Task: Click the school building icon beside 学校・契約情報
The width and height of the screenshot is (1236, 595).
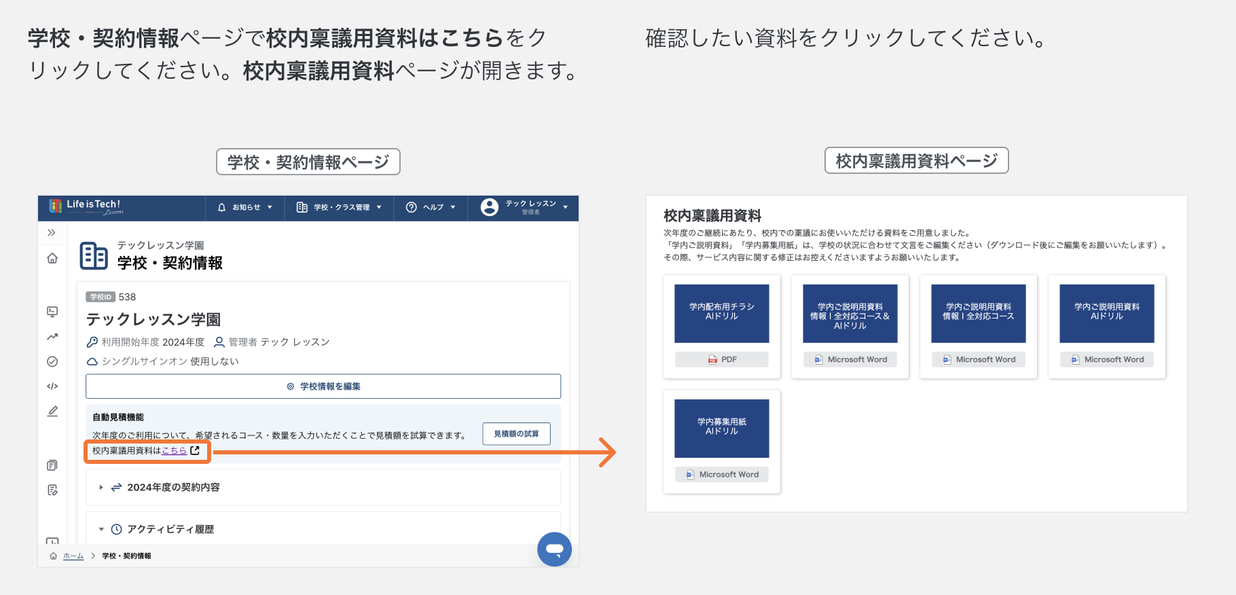Action: click(x=94, y=256)
